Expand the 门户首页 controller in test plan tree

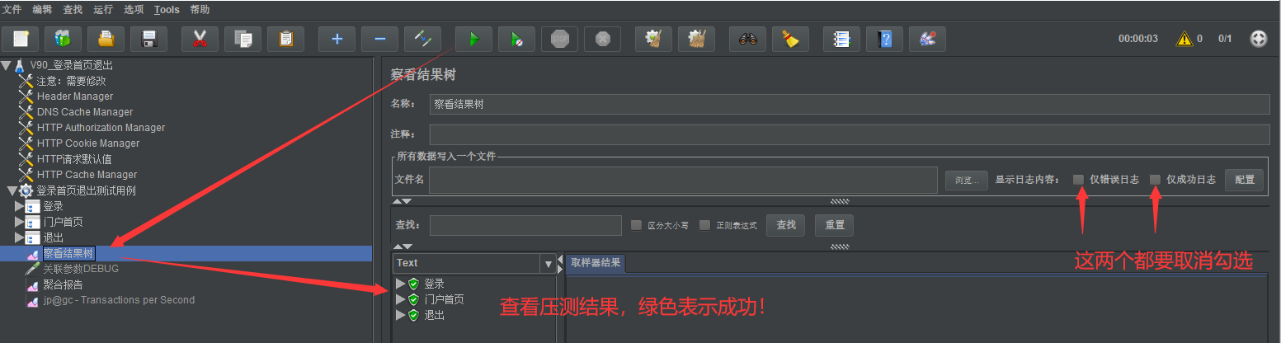click(x=19, y=222)
